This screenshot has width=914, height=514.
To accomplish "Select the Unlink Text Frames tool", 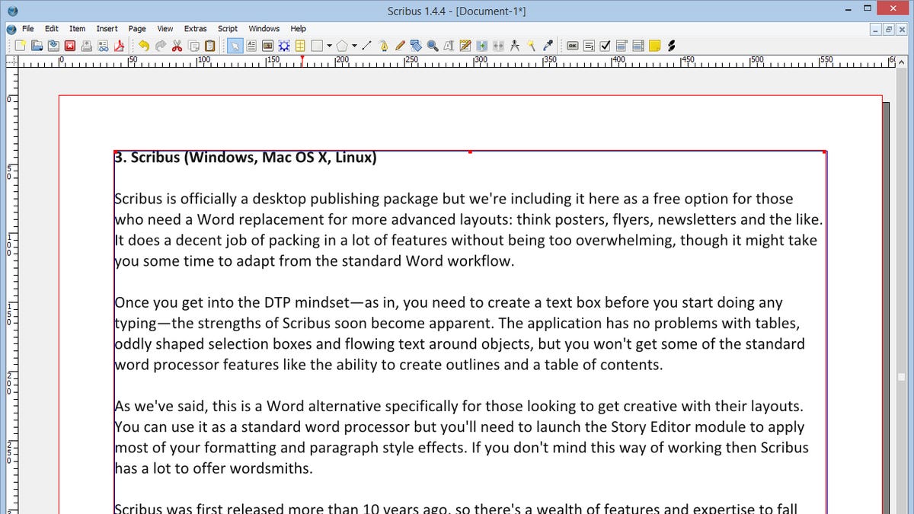I will pyautogui.click(x=498, y=46).
